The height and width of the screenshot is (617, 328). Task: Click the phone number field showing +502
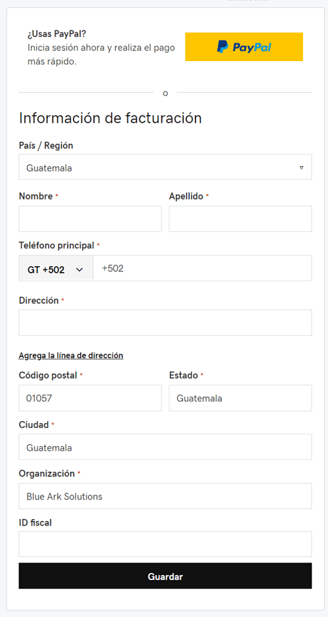pos(202,268)
